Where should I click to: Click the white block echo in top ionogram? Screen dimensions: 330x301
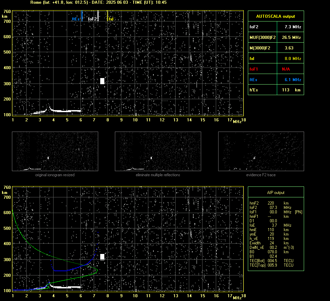click(102, 81)
